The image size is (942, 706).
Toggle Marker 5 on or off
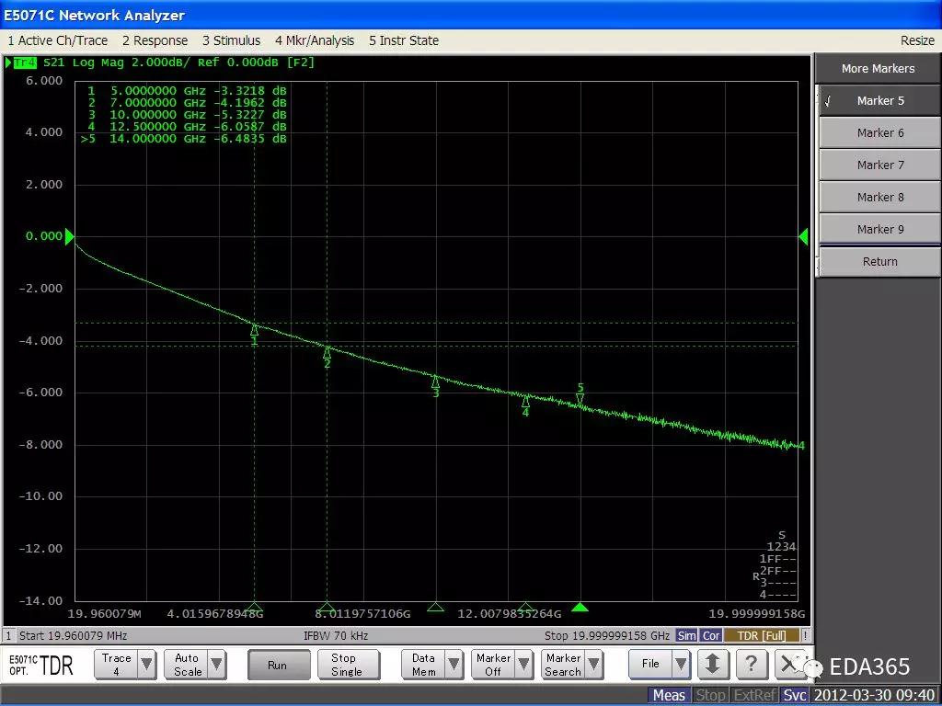[x=879, y=101]
